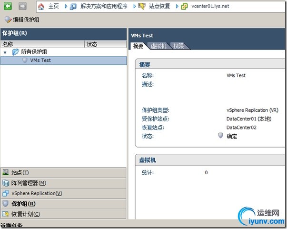Click the 总计 count value 0

pos(206,173)
